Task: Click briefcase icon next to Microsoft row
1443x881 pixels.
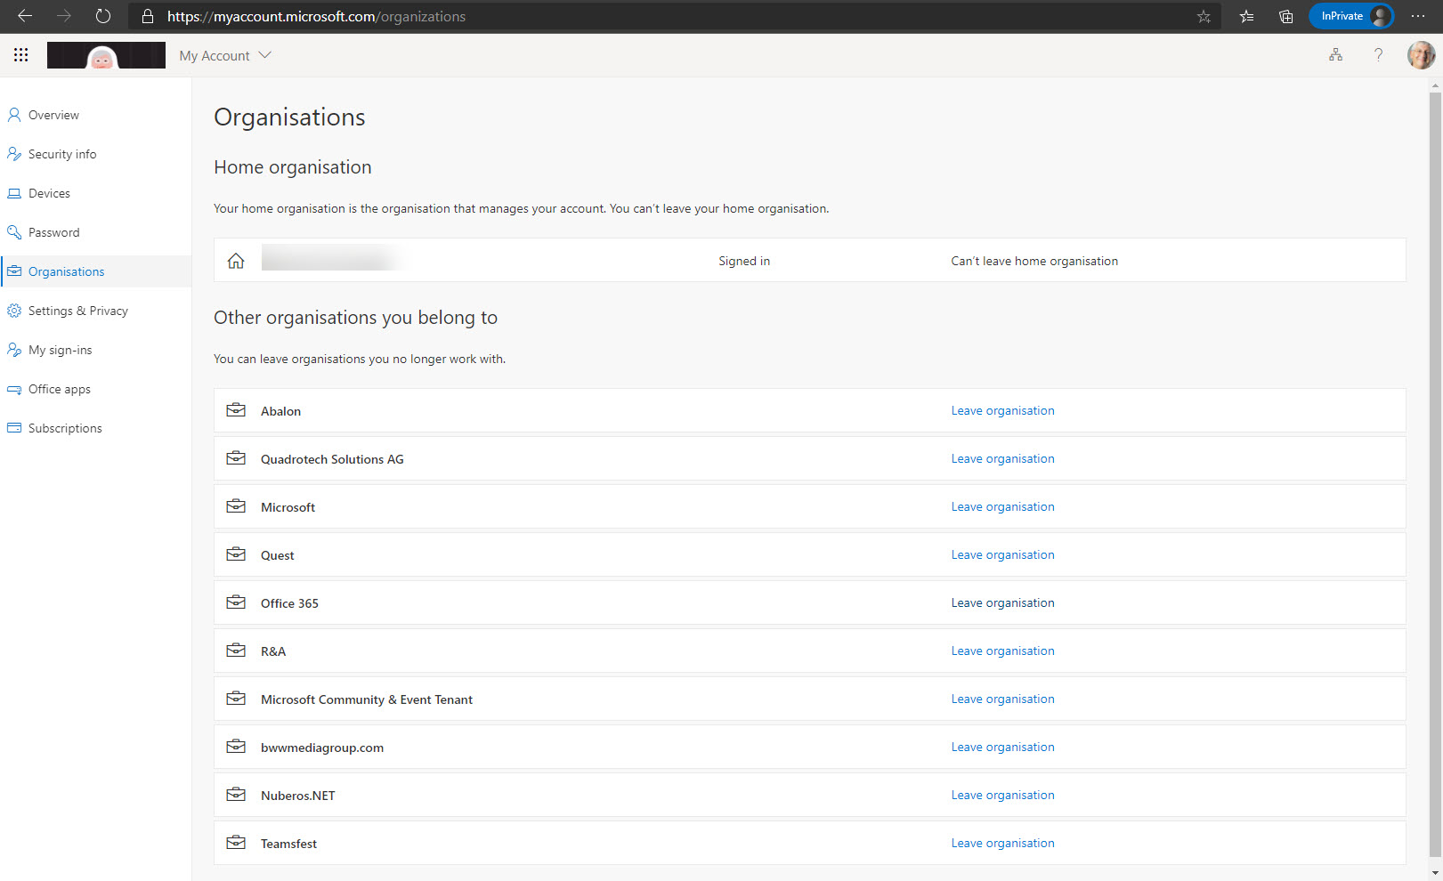Action: click(x=236, y=506)
